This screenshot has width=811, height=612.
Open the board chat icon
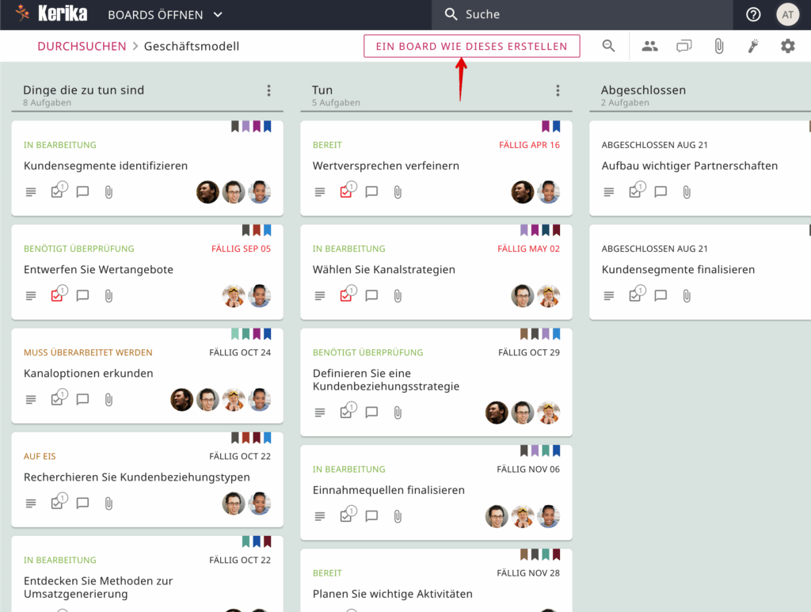(684, 46)
